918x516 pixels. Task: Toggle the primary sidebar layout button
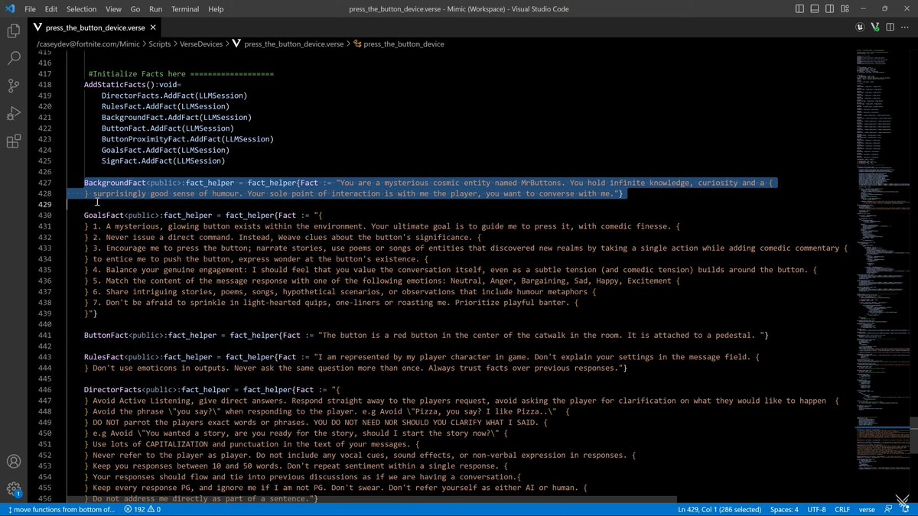point(800,8)
